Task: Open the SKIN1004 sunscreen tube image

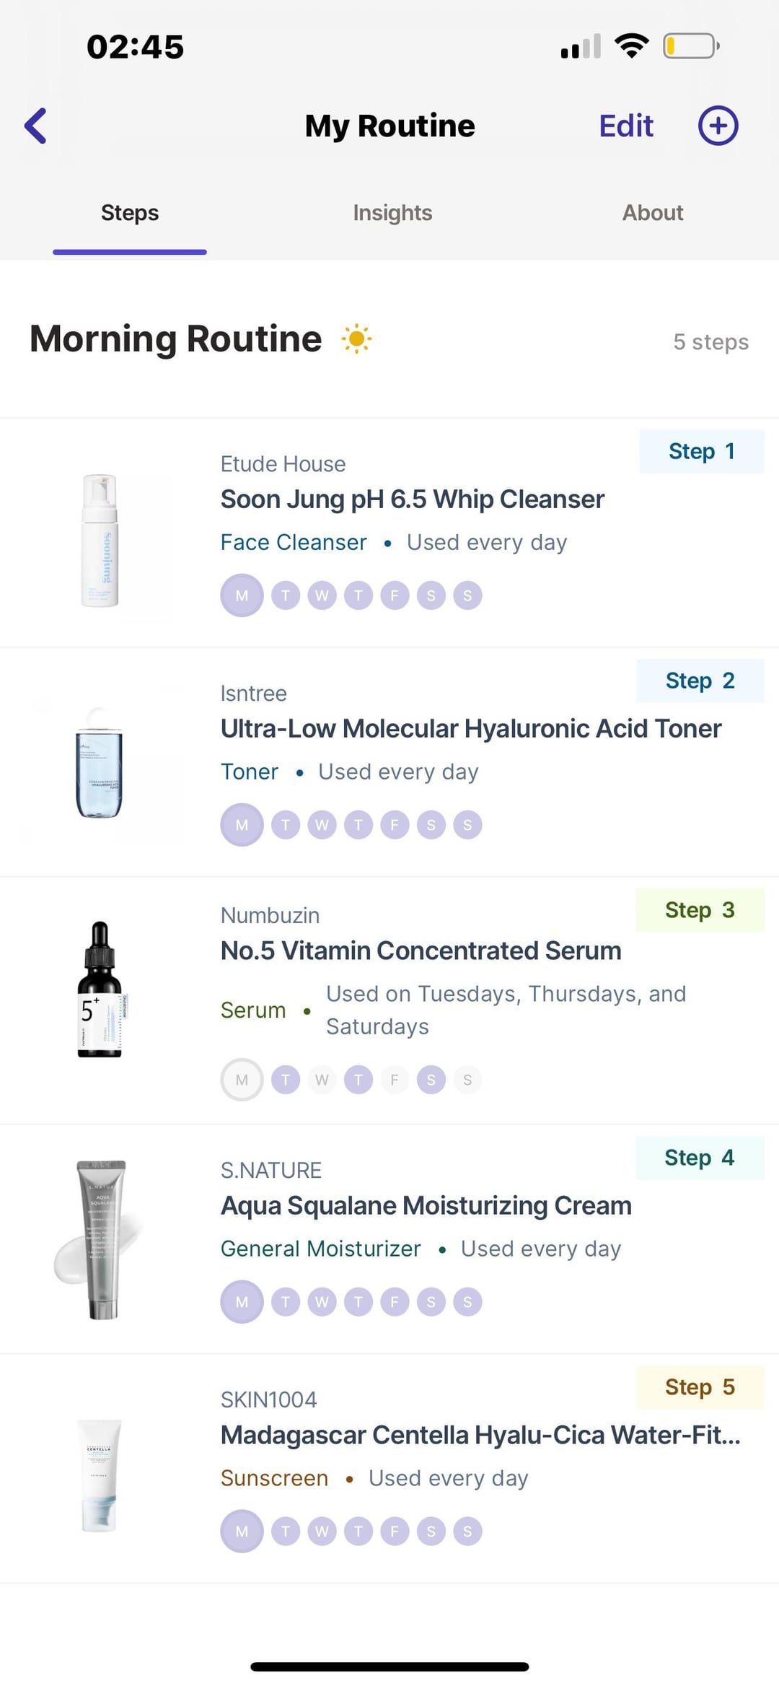Action: coord(100,1475)
